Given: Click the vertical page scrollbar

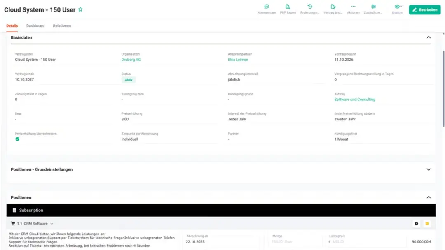Looking at the screenshot, I should 443,89.
